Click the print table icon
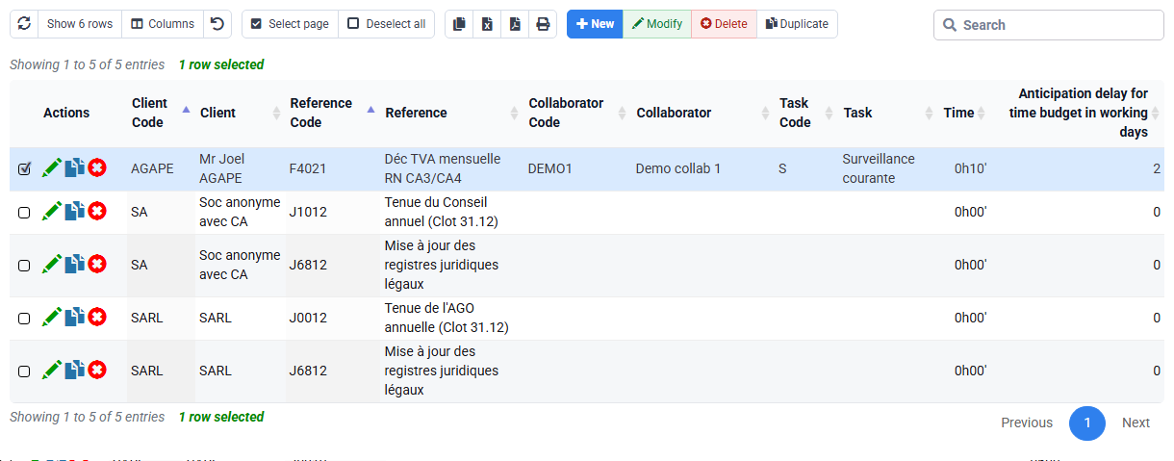Image resolution: width=1174 pixels, height=461 pixels. (543, 24)
